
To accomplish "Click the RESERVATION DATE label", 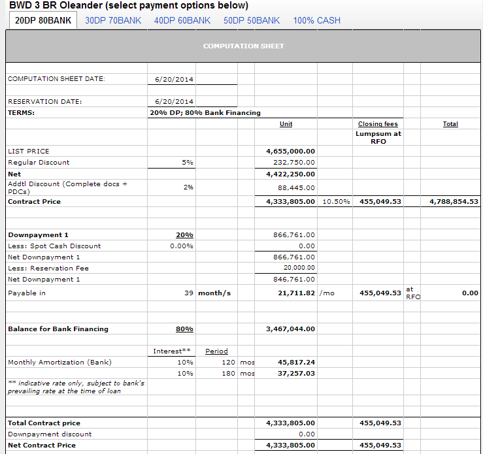I will (x=45, y=102).
